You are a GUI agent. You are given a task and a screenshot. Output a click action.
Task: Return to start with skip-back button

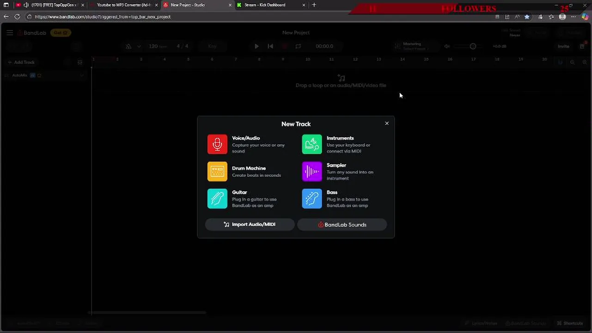(270, 46)
